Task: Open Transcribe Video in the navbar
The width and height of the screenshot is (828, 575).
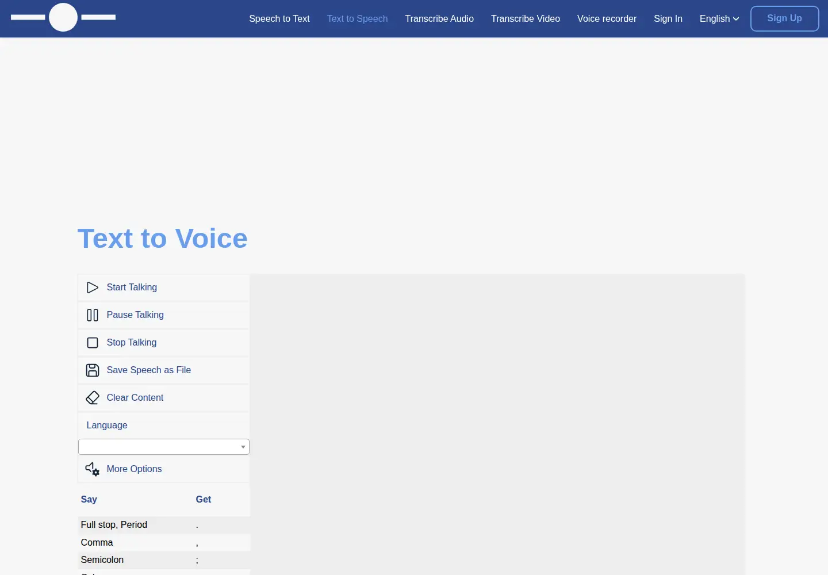Action: point(526,18)
